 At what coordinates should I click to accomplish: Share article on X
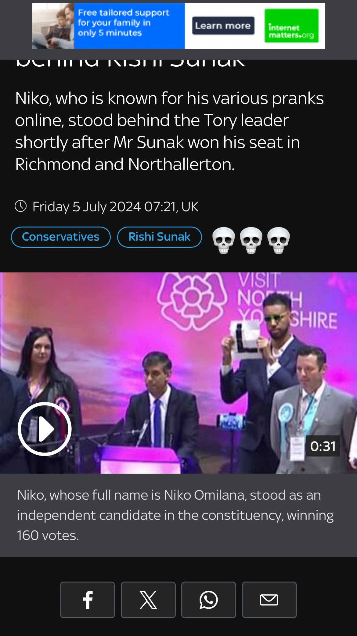point(148,600)
